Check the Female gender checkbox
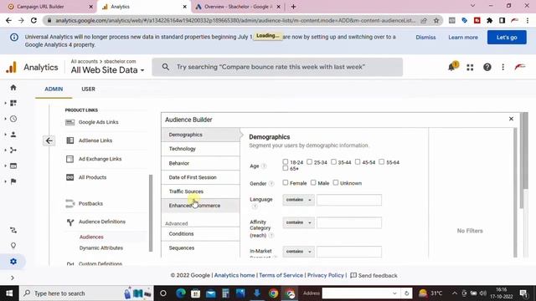The height and width of the screenshot is (301, 536). point(286,182)
